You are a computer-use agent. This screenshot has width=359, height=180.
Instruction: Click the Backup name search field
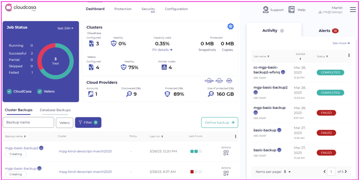click(28, 122)
